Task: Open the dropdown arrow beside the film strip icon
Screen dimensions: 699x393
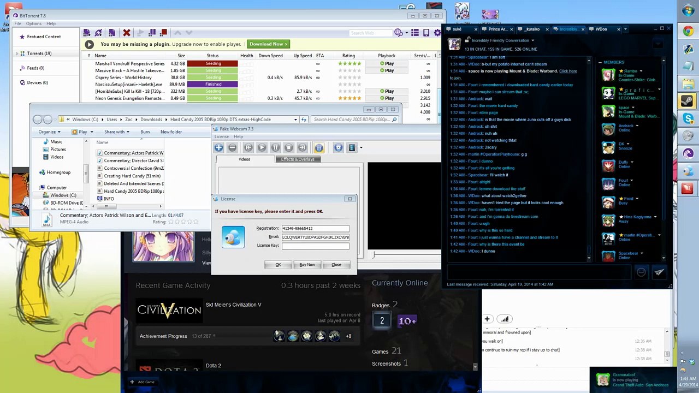Action: (x=361, y=147)
